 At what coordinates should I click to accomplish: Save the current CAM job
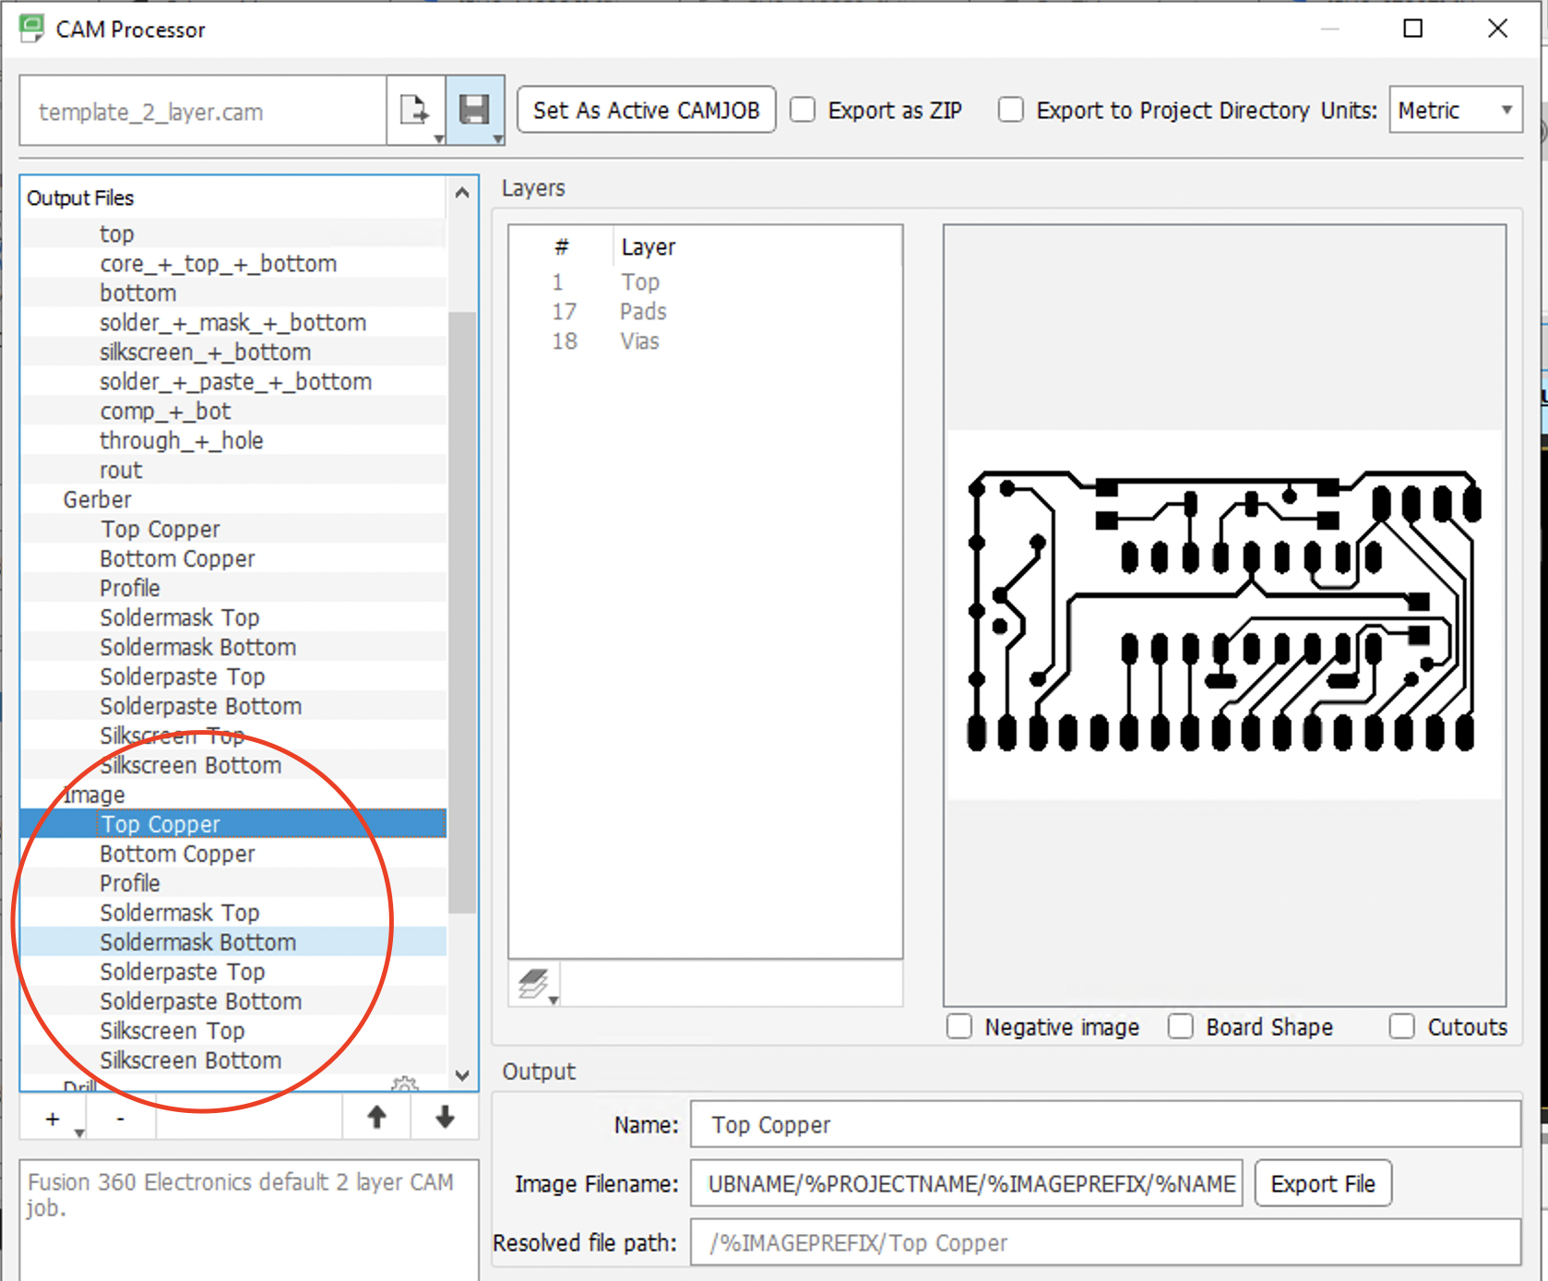tap(475, 109)
